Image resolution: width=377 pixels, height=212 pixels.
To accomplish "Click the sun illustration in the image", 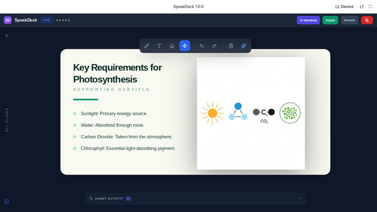I will point(212,113).
